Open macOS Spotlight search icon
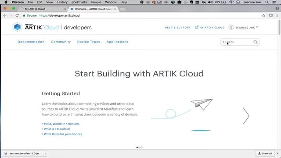Screen dimensions: 281x158 267,2
